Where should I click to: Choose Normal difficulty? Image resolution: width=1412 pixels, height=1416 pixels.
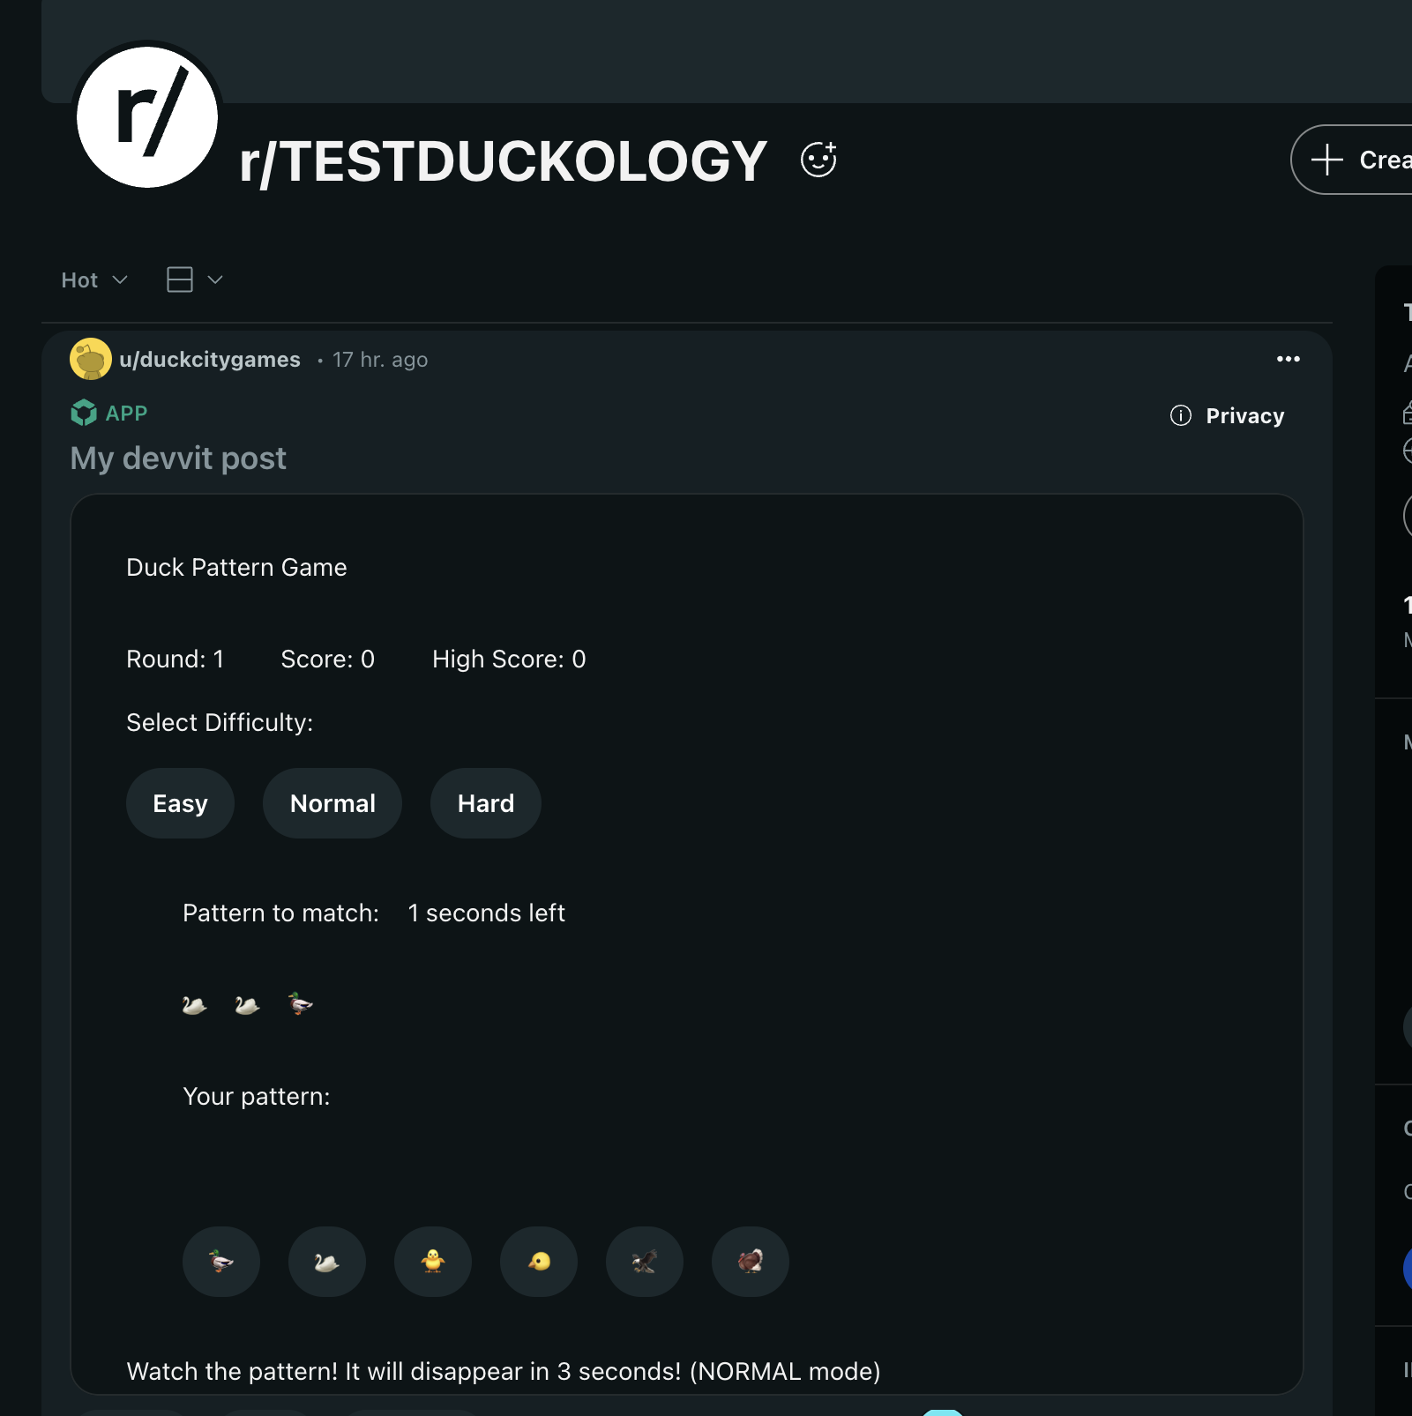[332, 803]
